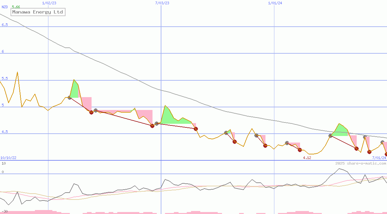Click the grey marker just before 7/03/23 line
Viewport: 387px width, 214px height.
[x=156, y=123]
